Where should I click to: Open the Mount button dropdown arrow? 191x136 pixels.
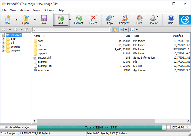(157, 16)
